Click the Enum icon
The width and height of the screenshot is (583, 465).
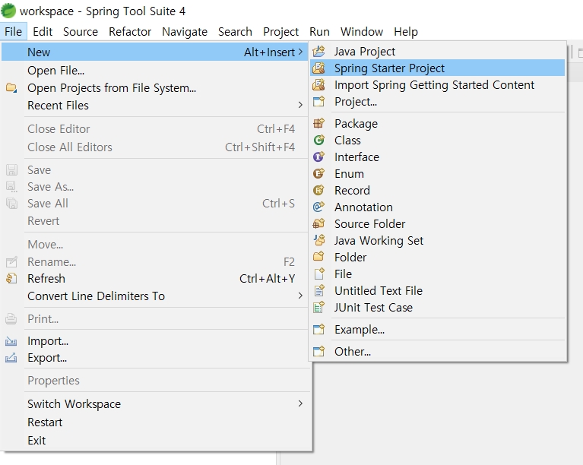pos(318,173)
